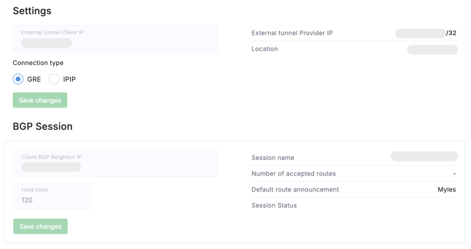
Task: Select the redacted Session name value
Action: point(424,156)
